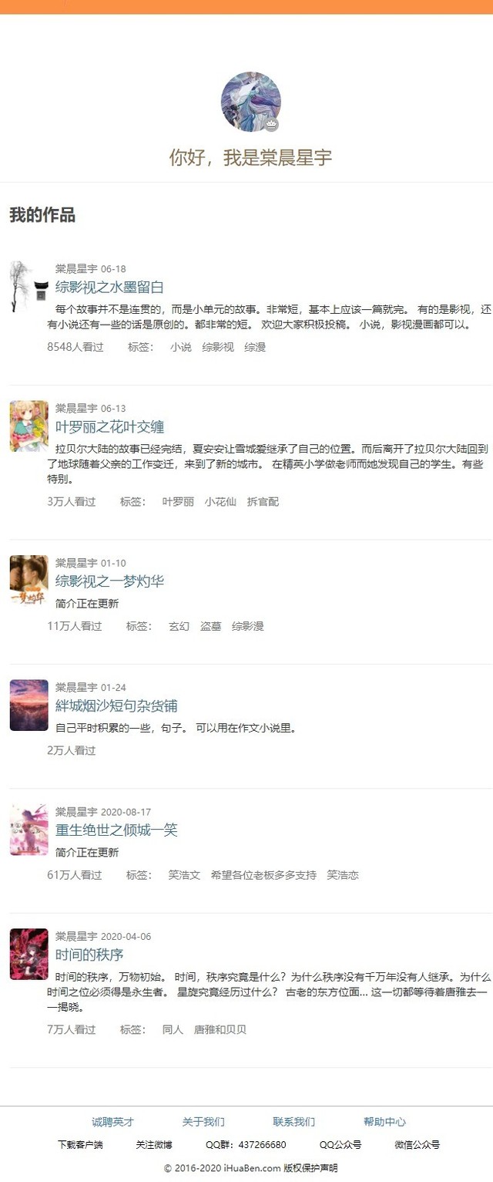Select the 拆官配 tag
493x1182 pixels.
point(263,501)
